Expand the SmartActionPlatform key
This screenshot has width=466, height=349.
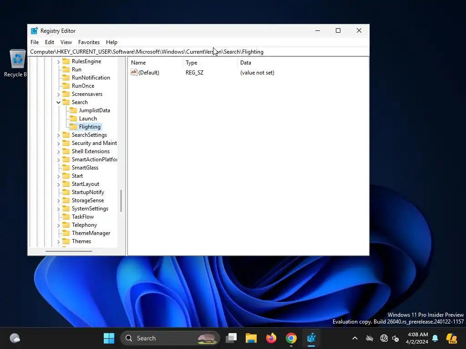click(59, 160)
